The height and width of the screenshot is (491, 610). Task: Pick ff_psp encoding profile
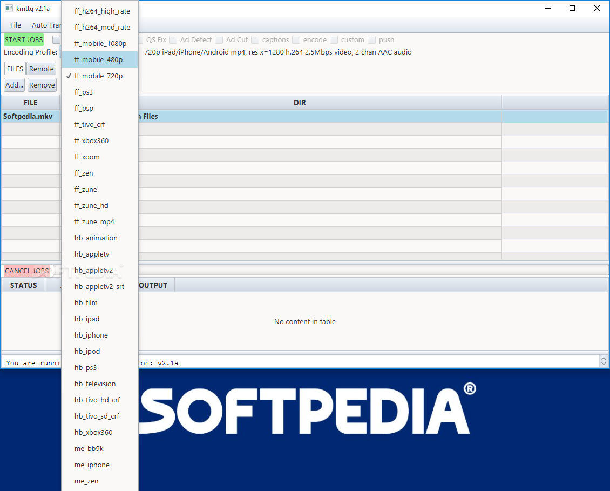[100, 108]
